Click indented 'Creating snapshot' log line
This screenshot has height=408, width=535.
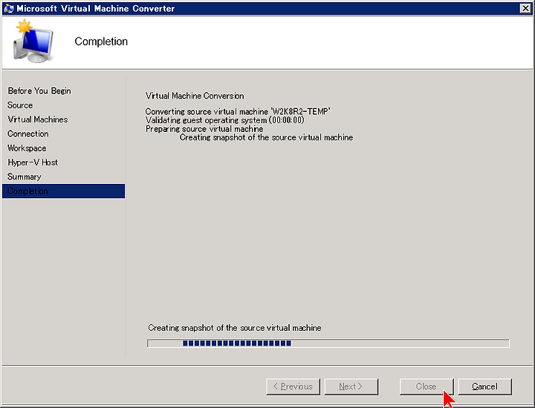[266, 137]
